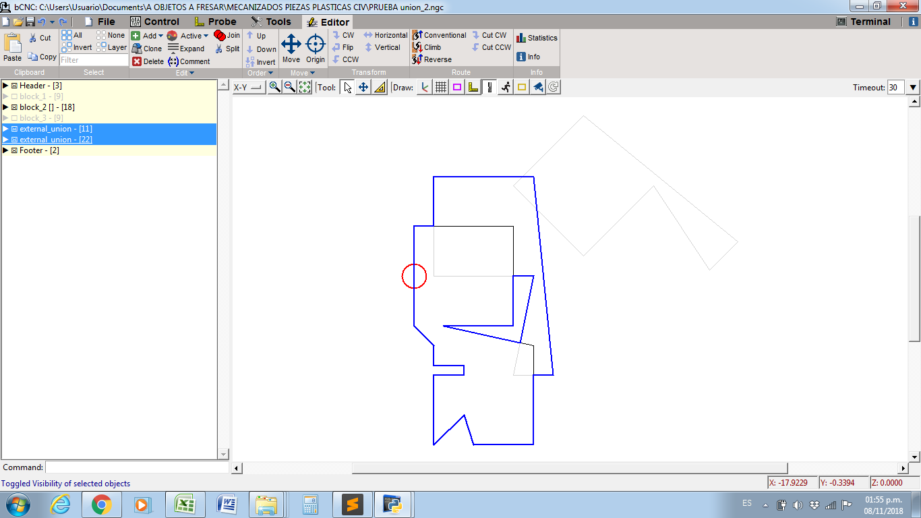Toggle the Footer block checkbox

[x=14, y=150]
